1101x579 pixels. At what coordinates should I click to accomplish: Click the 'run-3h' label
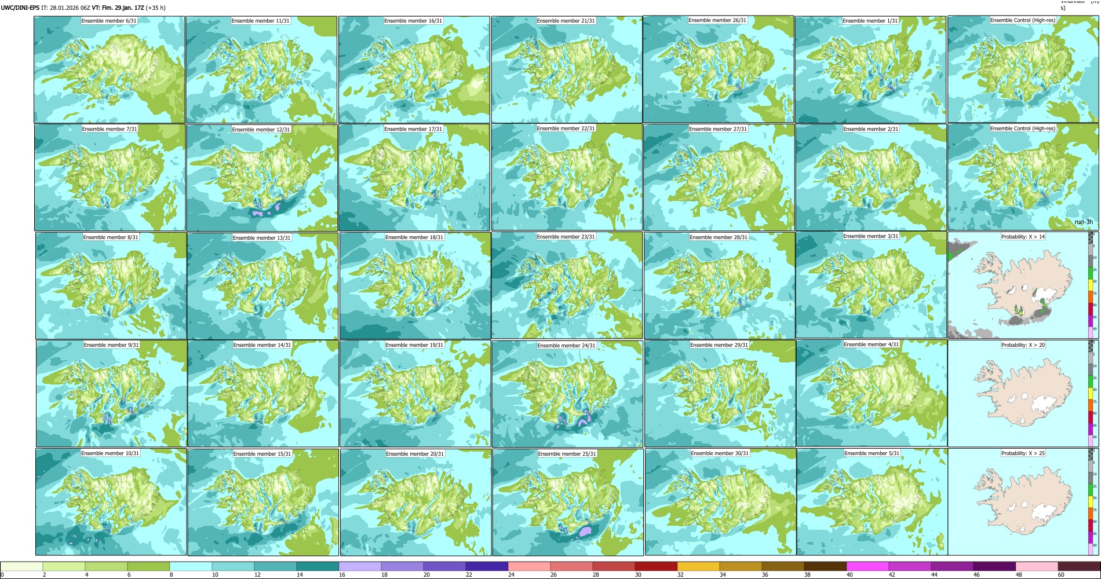pos(1084,222)
